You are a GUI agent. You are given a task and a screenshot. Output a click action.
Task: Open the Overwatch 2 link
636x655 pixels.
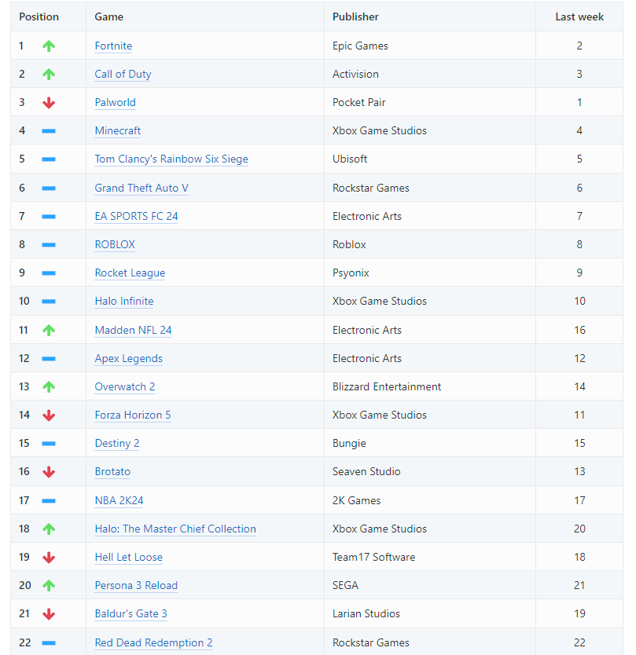click(x=125, y=387)
